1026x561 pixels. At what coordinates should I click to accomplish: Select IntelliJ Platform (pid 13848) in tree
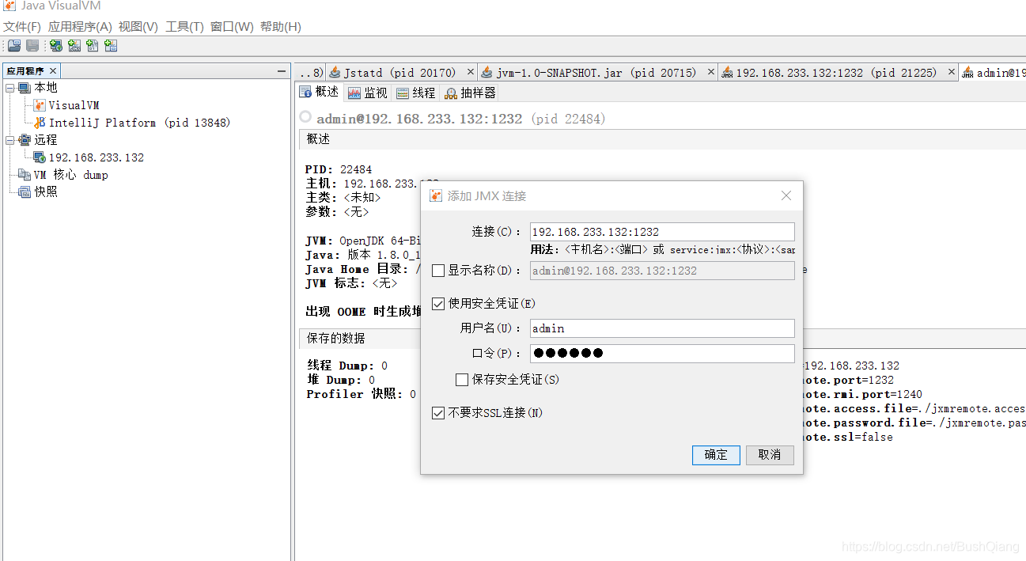tap(140, 123)
